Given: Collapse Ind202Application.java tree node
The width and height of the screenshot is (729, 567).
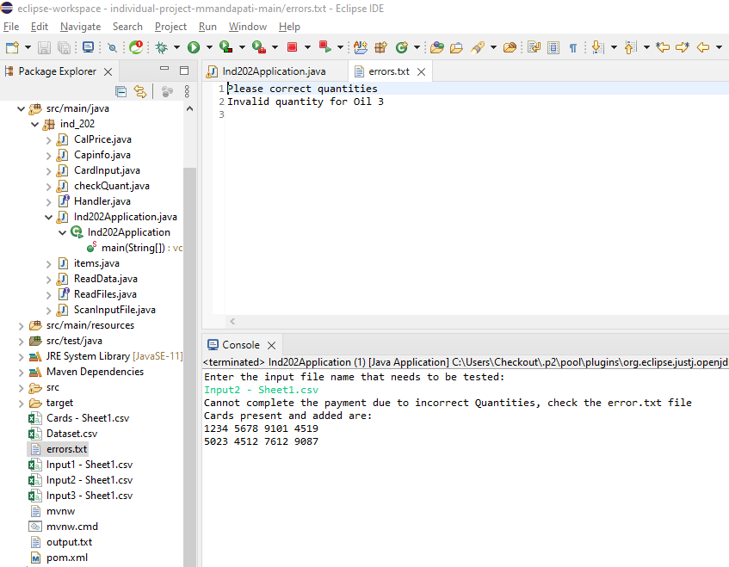Looking at the screenshot, I should pos(49,217).
